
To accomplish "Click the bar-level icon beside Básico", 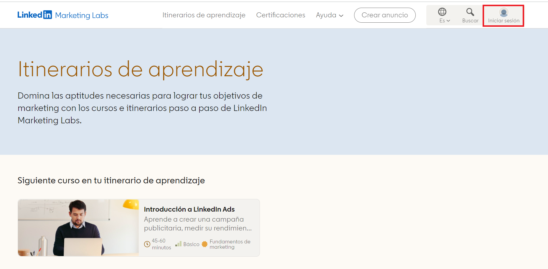I will [178, 244].
